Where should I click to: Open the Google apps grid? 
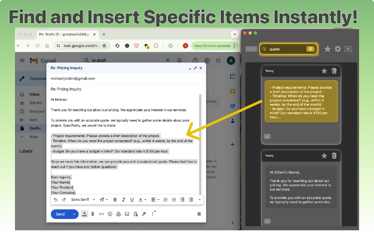218,61
